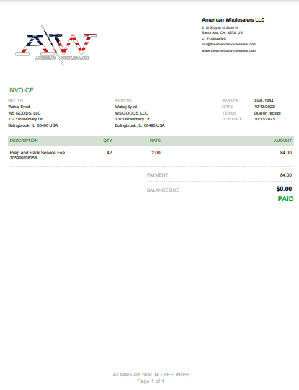299x390 pixels.
Task: Select the date value next to DATE
Action: (x=264, y=107)
